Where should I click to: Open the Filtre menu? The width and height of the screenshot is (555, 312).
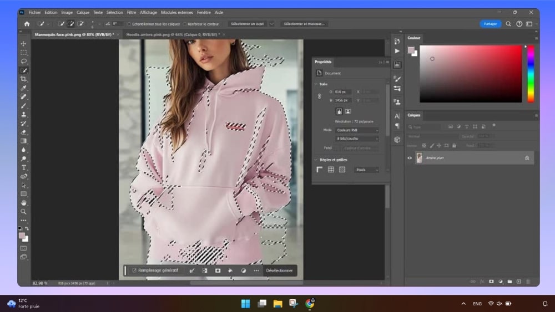pyautogui.click(x=132, y=12)
